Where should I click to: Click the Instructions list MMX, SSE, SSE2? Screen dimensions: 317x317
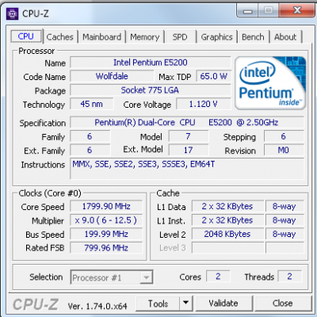(x=187, y=169)
